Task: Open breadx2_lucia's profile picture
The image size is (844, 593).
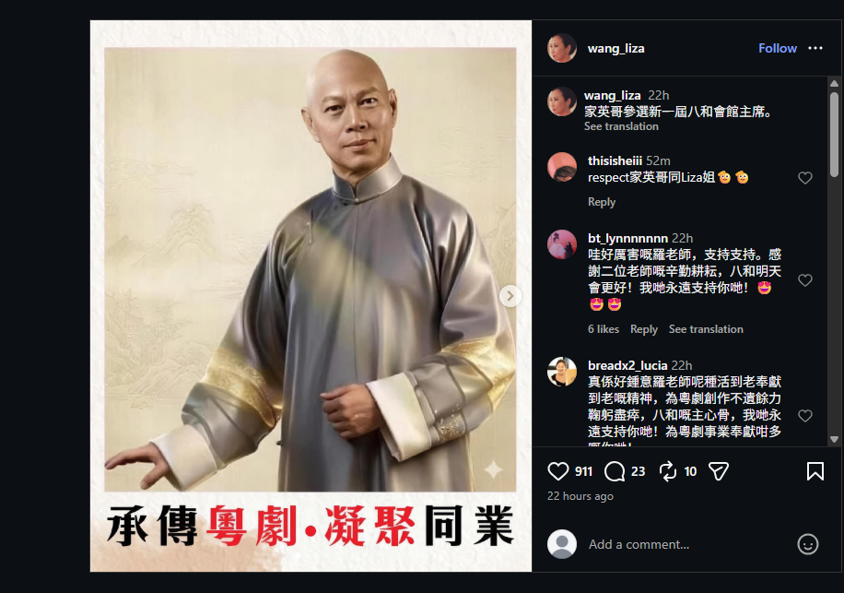Action: [562, 372]
